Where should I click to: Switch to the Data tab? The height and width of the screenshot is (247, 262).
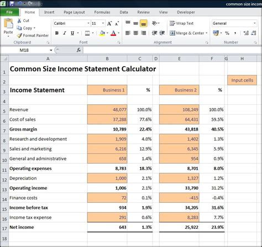pos(124,12)
